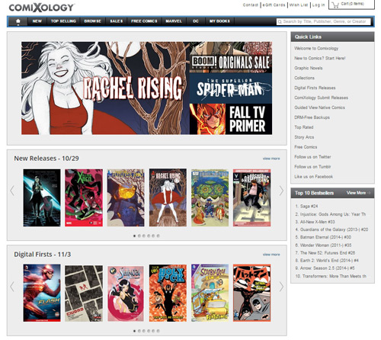Show previous New Releases with left arrow
Viewport: 381px width, 340px height.
(12, 191)
